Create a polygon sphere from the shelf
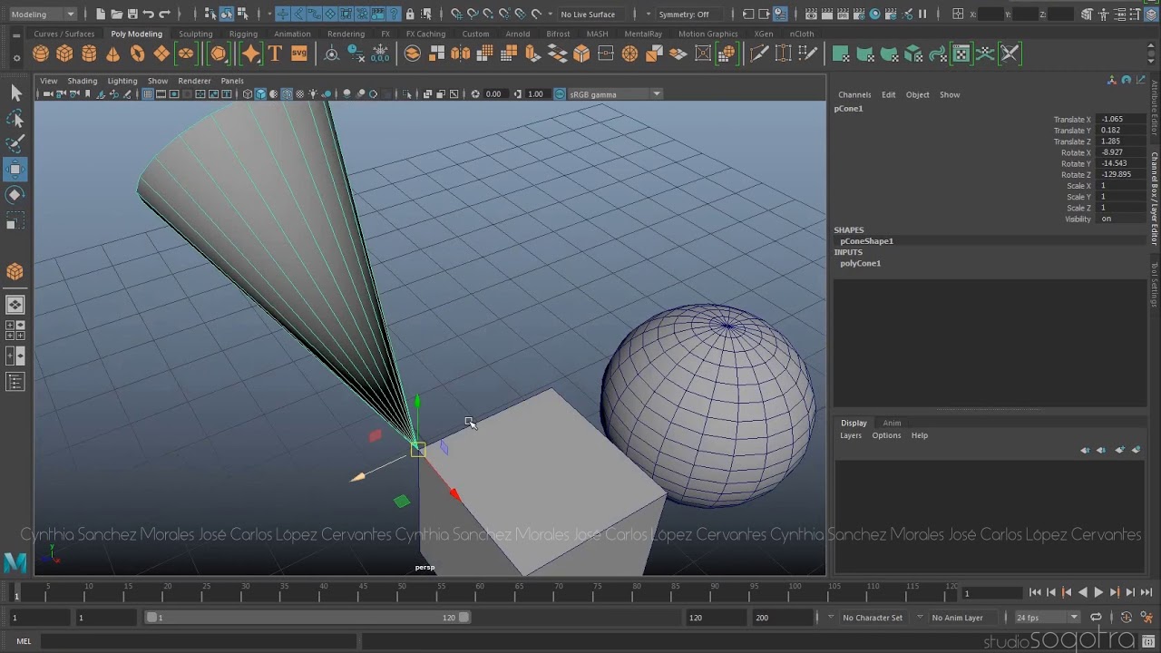1161x653 pixels. click(41, 54)
